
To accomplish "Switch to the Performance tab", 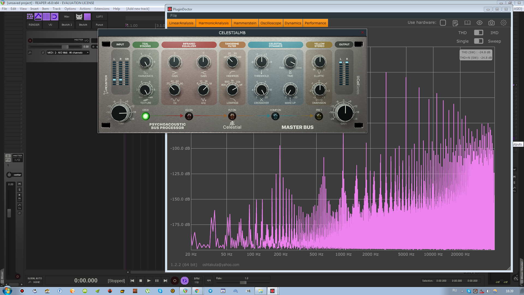I will click(x=315, y=23).
